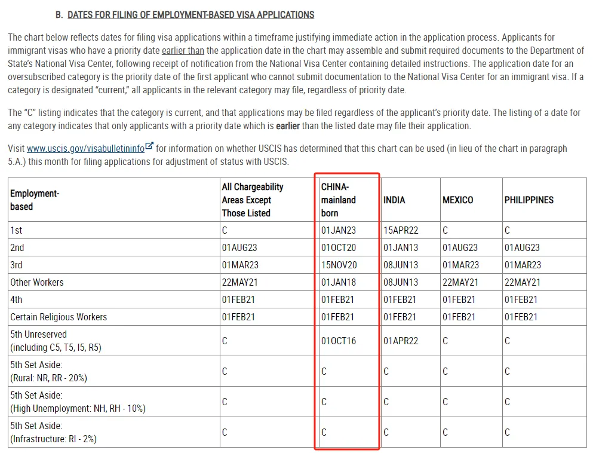The image size is (596, 453).
Task: Select the PHILIPPINES column header
Action: pos(529,200)
